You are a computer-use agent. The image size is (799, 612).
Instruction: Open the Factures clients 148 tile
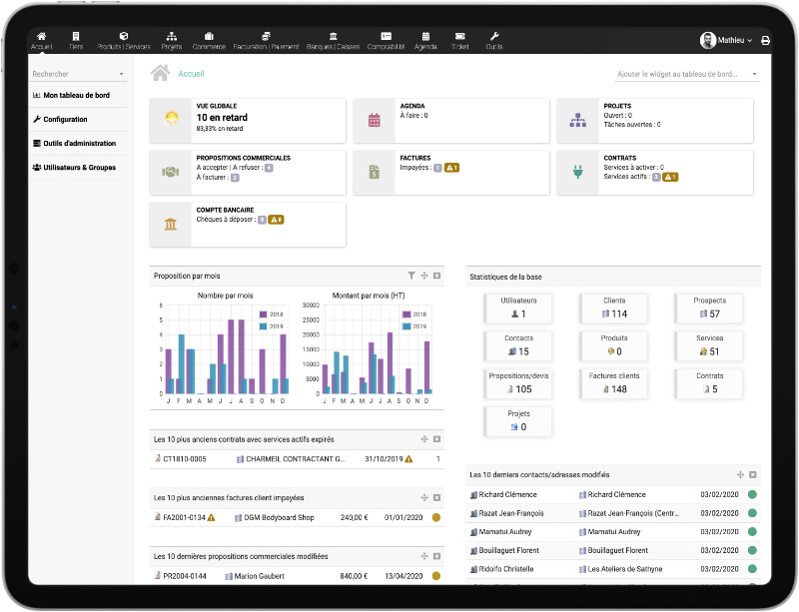pyautogui.click(x=614, y=383)
